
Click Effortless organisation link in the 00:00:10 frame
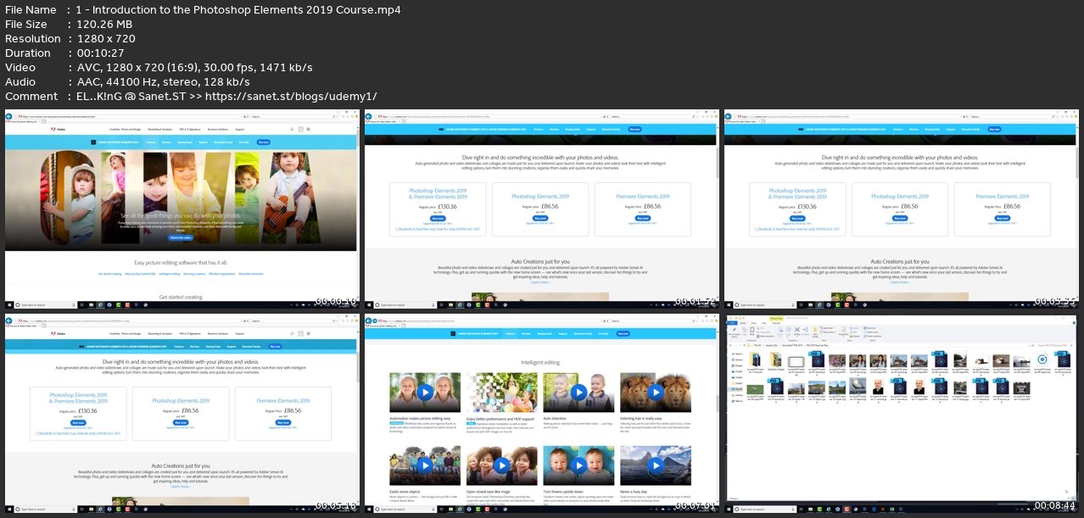(221, 274)
